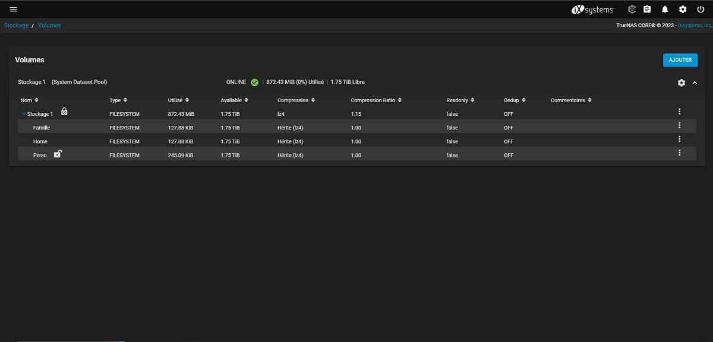Screen dimensions: 713x342
Task: Navigate to Stockage in the breadcrumb
Action: coord(15,25)
